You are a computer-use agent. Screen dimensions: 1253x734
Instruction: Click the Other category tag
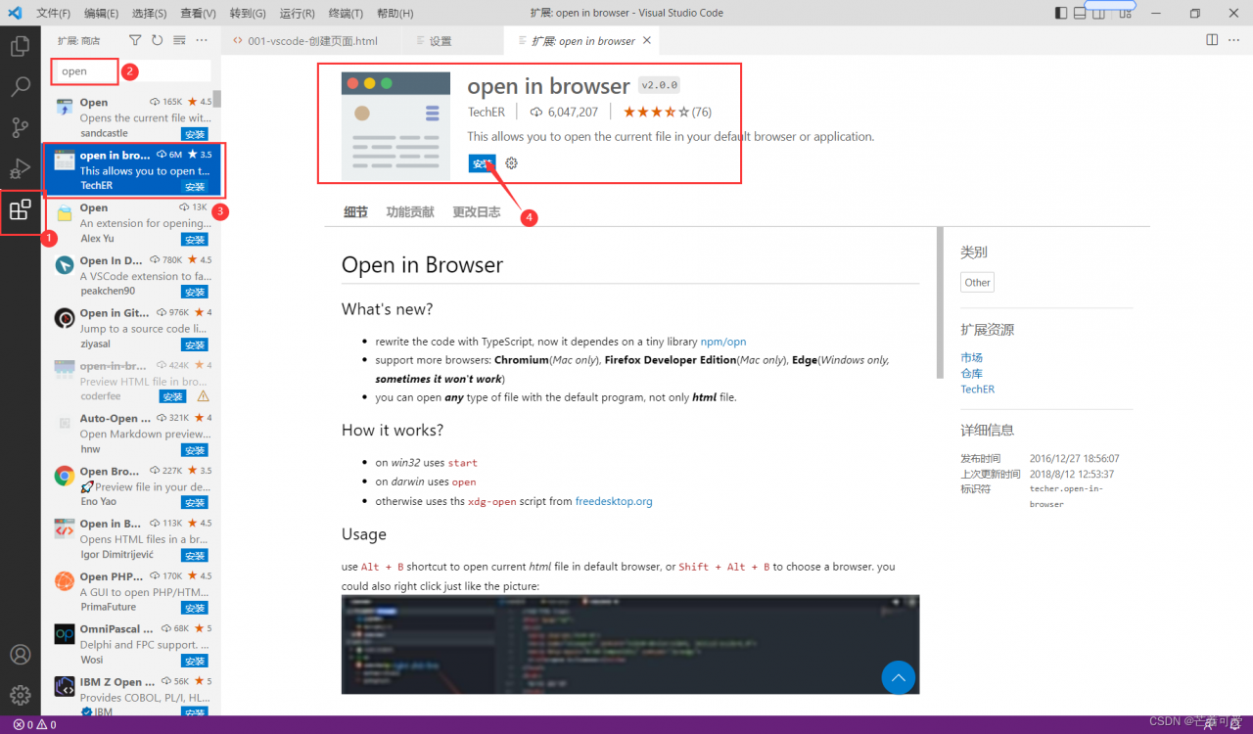point(977,283)
